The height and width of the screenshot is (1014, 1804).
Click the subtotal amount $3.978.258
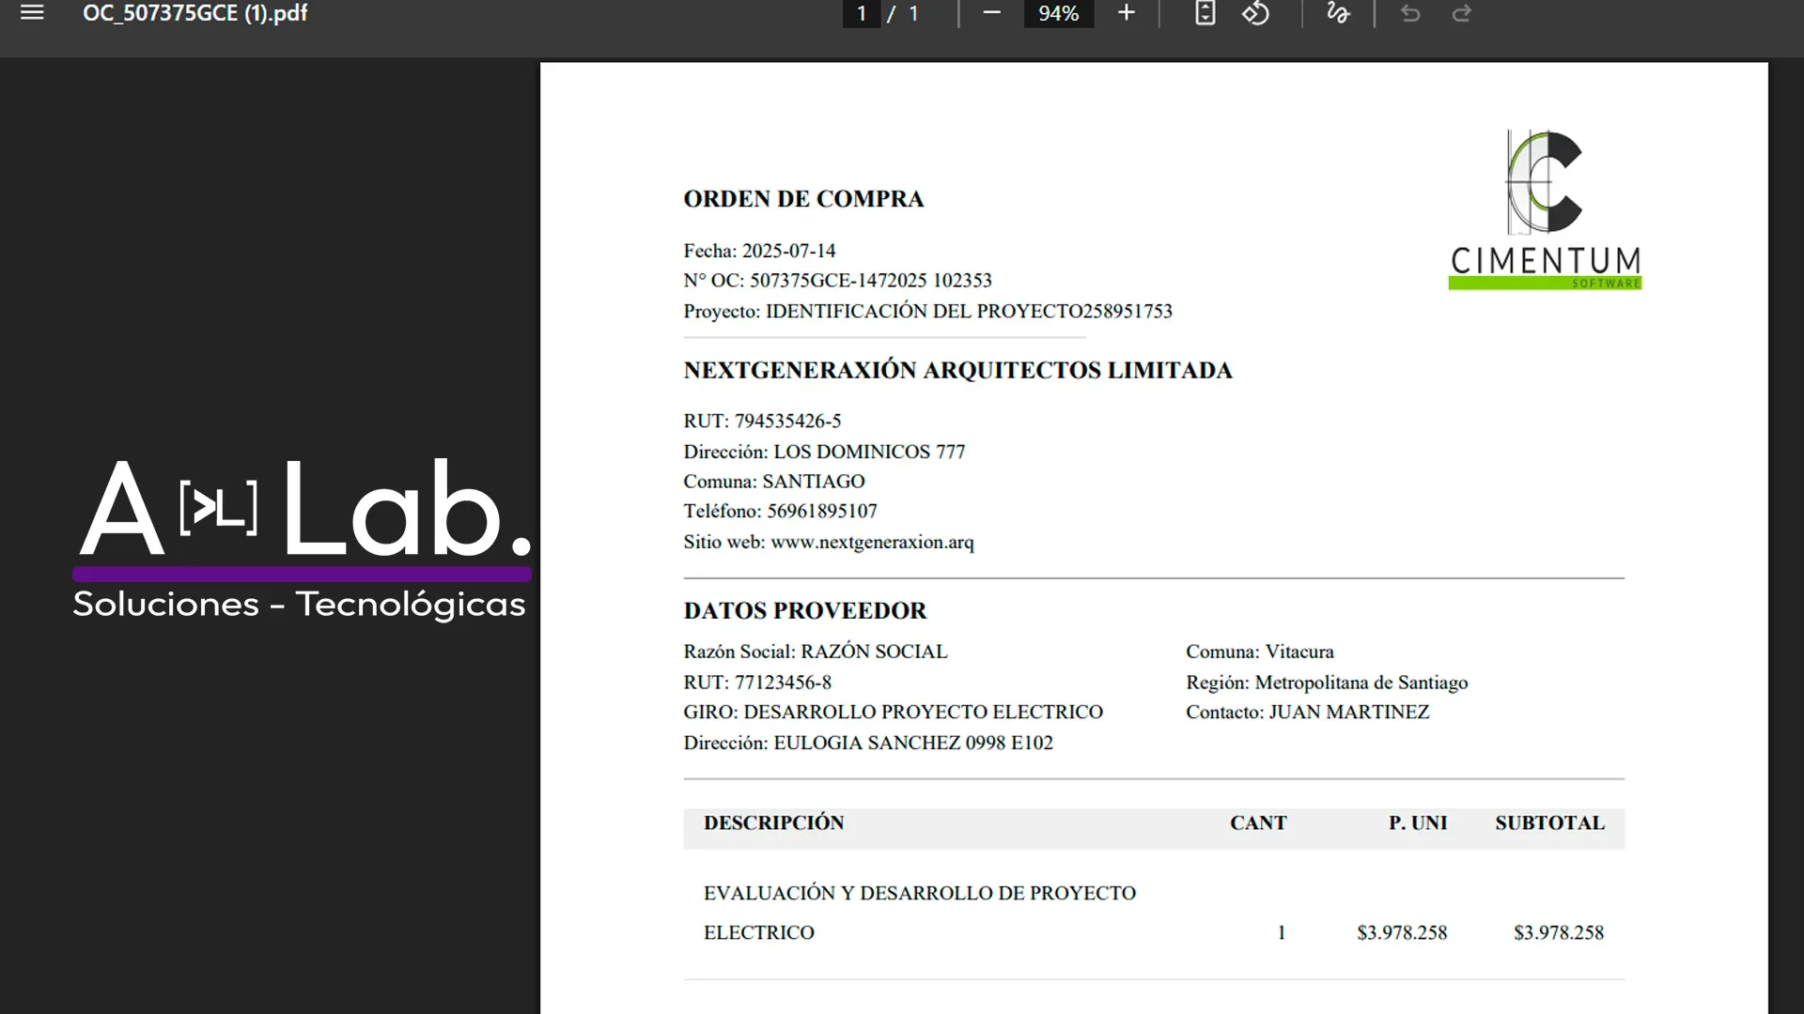[x=1558, y=932]
